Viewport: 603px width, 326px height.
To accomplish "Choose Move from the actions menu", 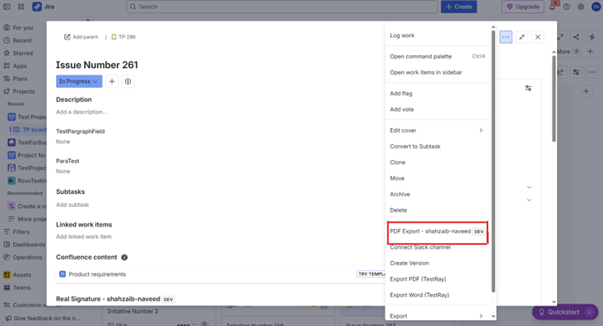I will (x=438, y=178).
